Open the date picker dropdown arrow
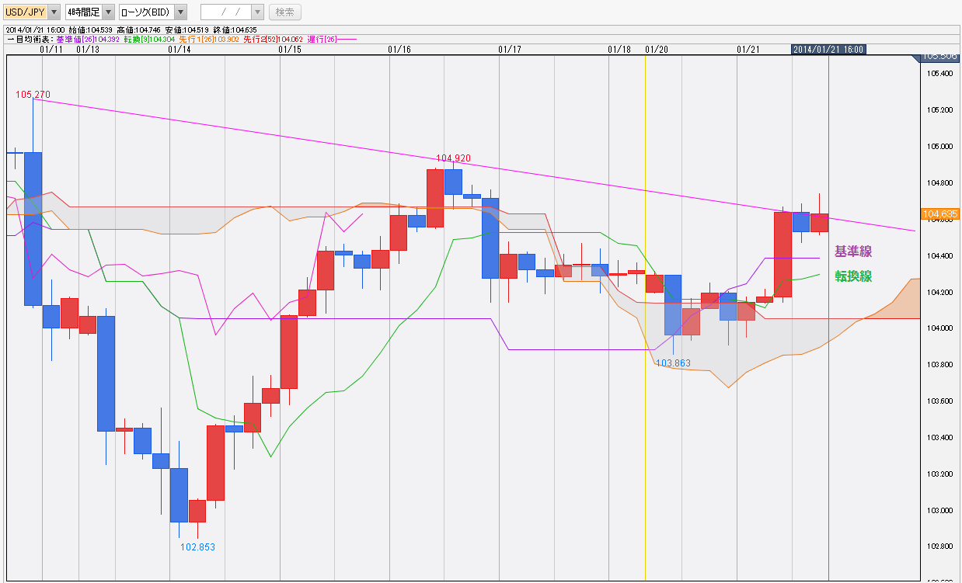Image resolution: width=962 pixels, height=583 pixels. (258, 12)
